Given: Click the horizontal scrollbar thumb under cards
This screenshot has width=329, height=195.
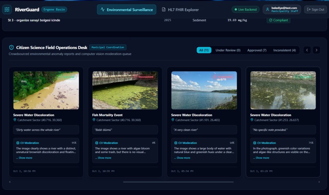Looking at the screenshot, I should [x=178, y=182].
